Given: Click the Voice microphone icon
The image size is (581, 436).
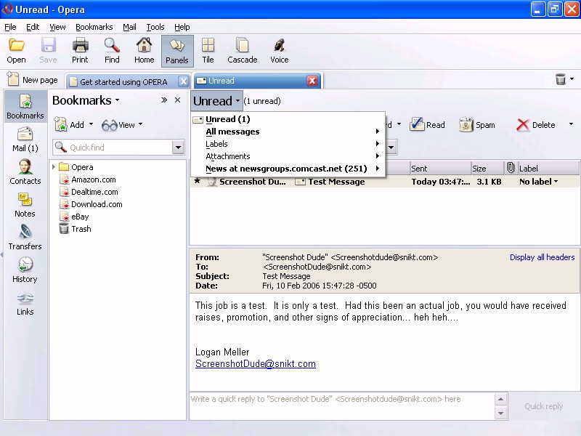Looking at the screenshot, I should (x=279, y=51).
